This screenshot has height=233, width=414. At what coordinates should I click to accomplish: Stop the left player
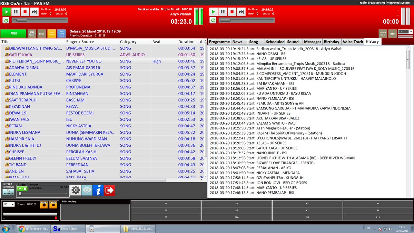pos(25,12)
